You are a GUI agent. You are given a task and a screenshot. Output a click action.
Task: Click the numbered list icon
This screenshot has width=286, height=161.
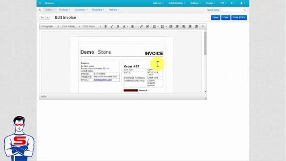(x=154, y=26)
